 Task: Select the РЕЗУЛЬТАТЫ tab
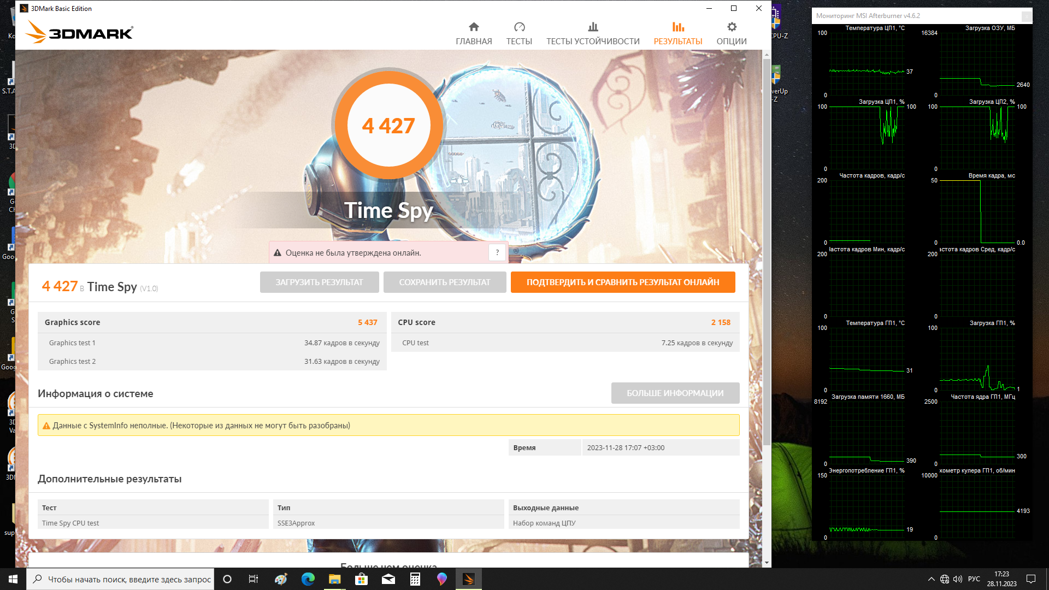click(x=677, y=33)
